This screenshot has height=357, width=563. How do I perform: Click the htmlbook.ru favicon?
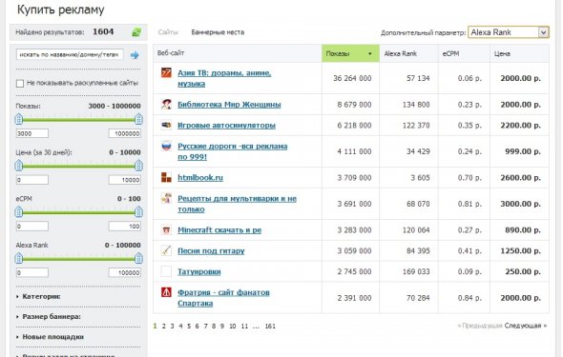(166, 177)
